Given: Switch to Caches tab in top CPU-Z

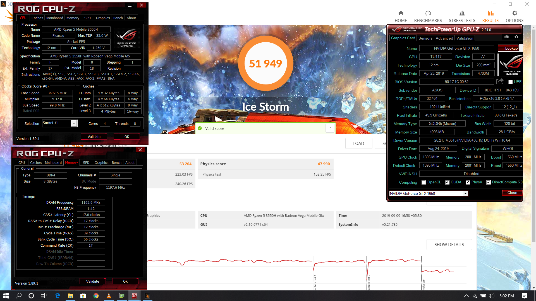Looking at the screenshot, I should (37, 18).
